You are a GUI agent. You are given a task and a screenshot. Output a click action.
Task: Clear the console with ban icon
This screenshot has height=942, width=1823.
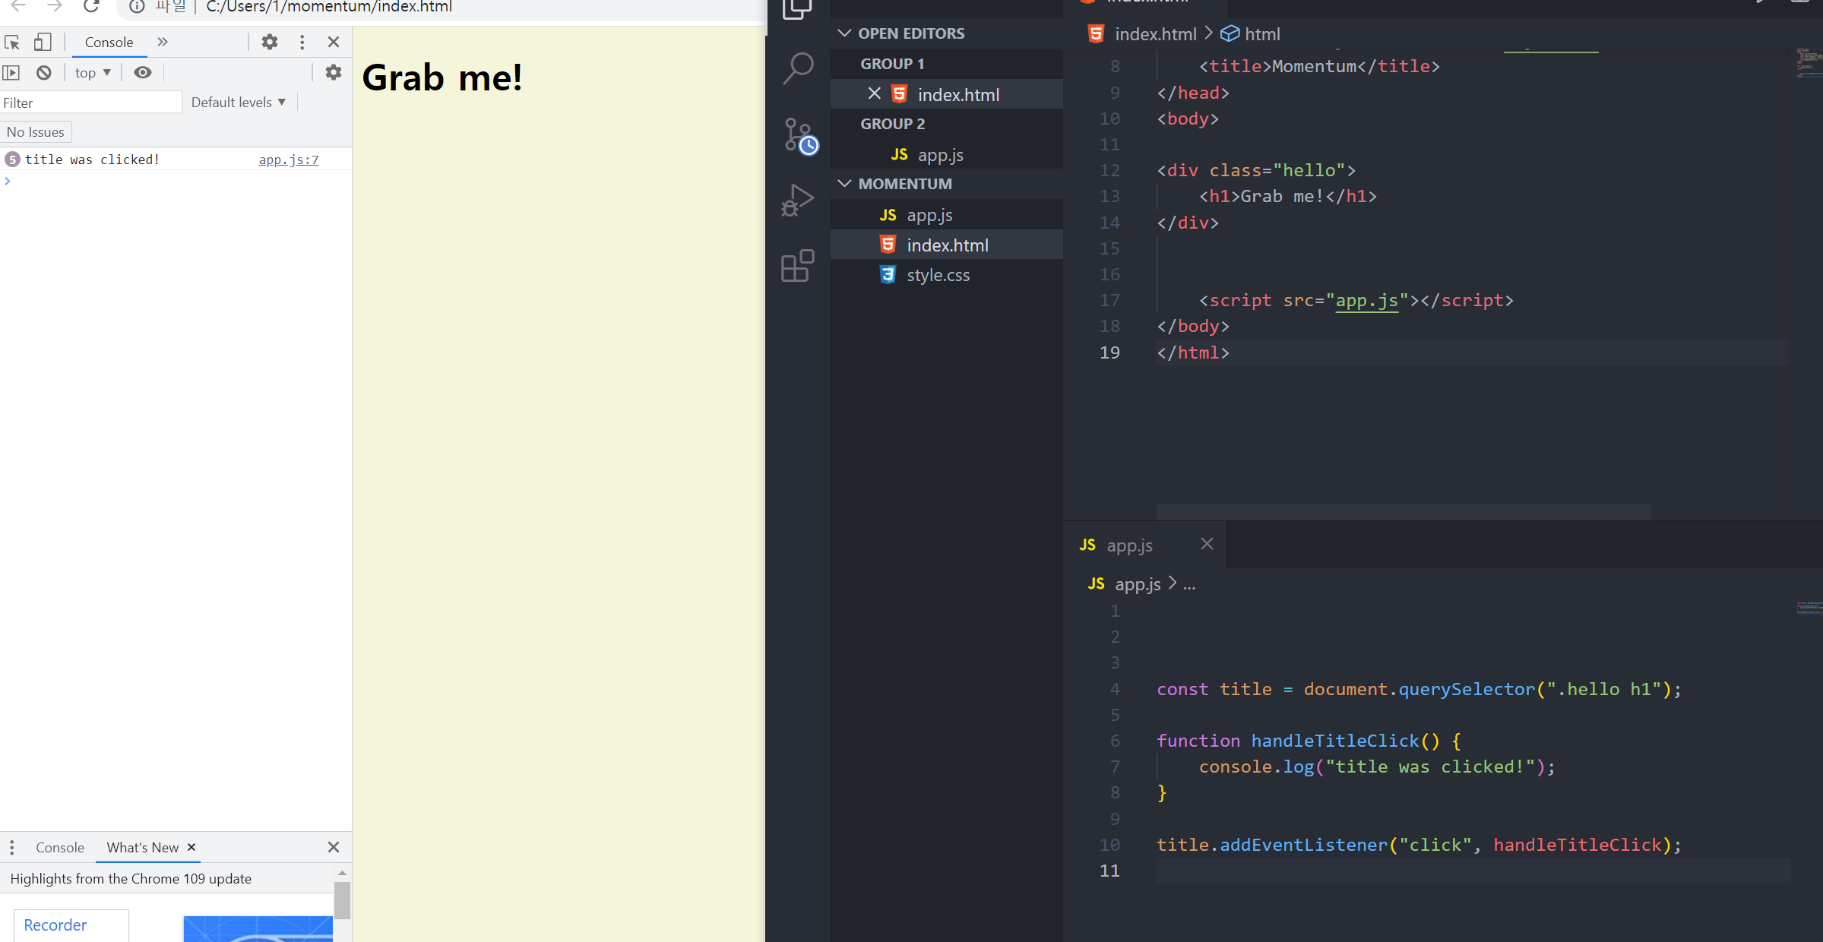[x=44, y=72]
